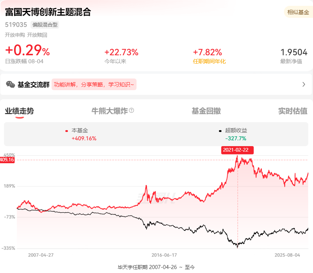313x273 pixels.
Task: Open the 实时估值 tab
Action: point(293,111)
